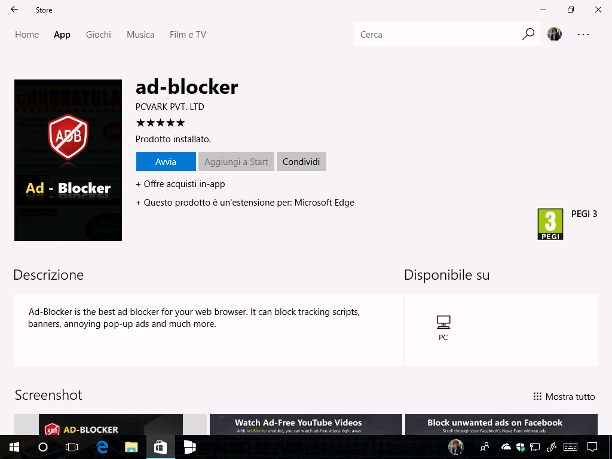This screenshot has width=612, height=459.
Task: Open OneDrive cloud icon in the tray
Action: point(506,447)
